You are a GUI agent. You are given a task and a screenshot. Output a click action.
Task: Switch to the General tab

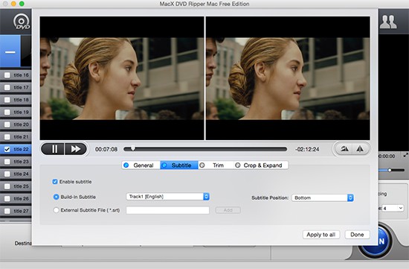tap(141, 165)
